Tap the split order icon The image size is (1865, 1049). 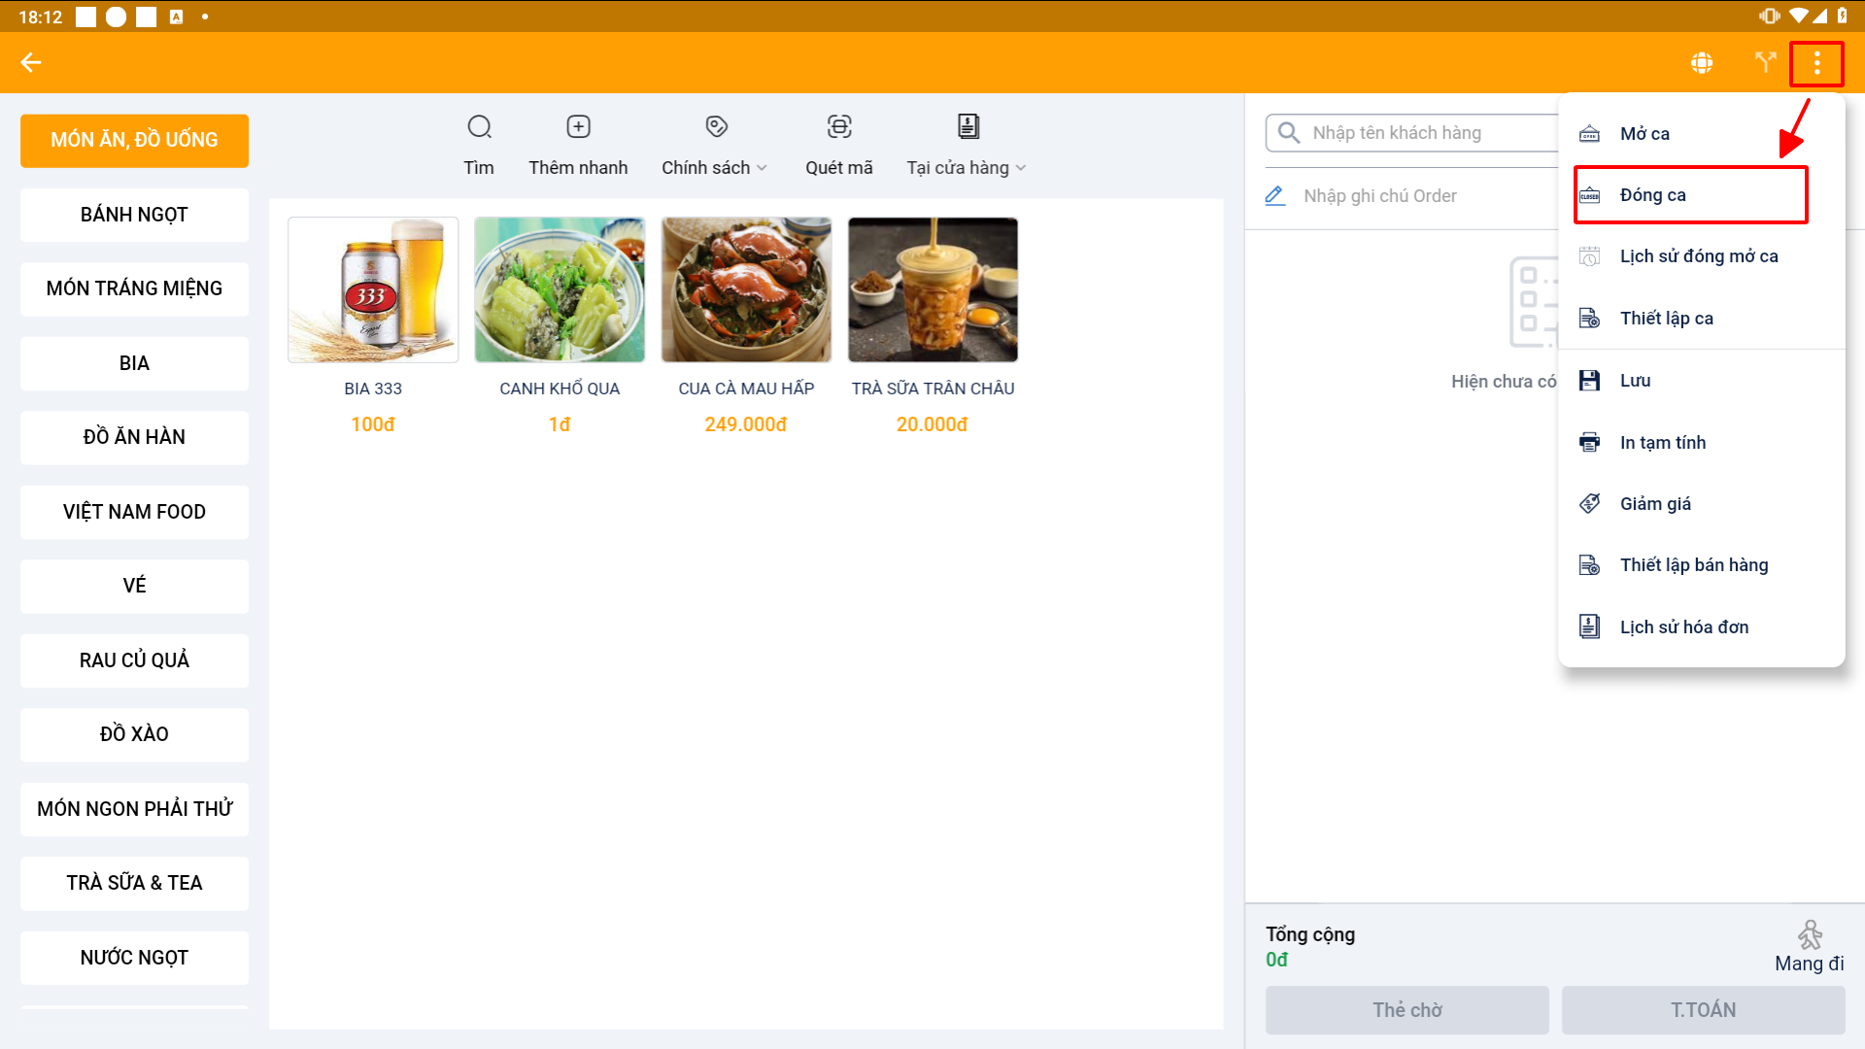coord(1765,63)
